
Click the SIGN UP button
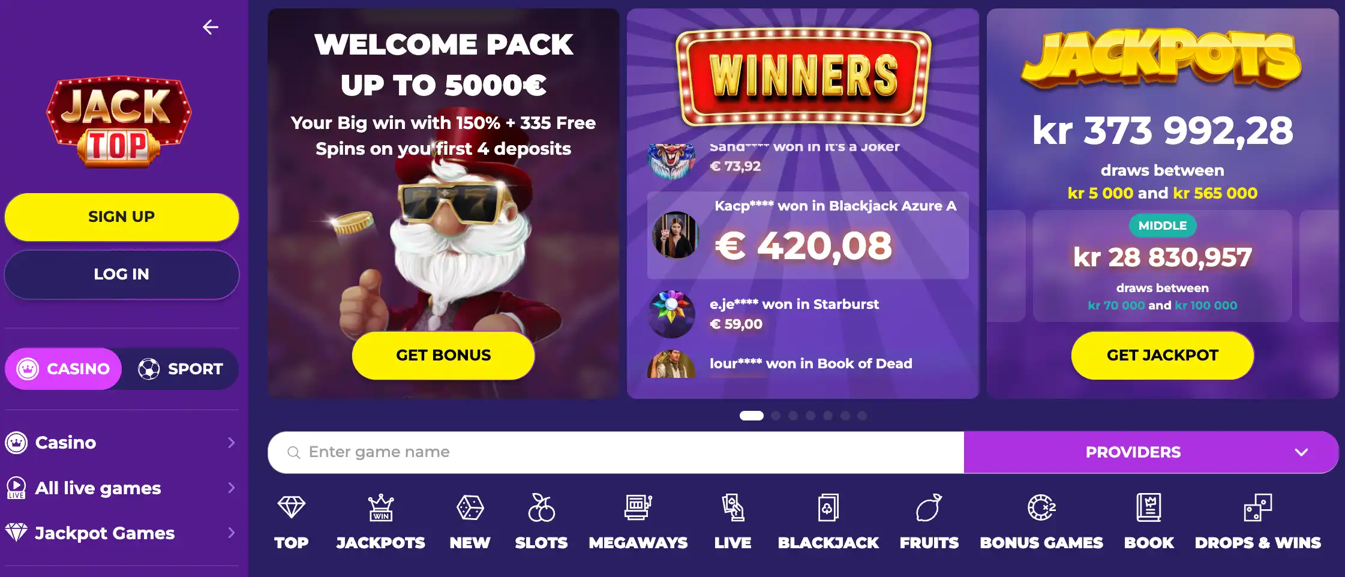122,217
